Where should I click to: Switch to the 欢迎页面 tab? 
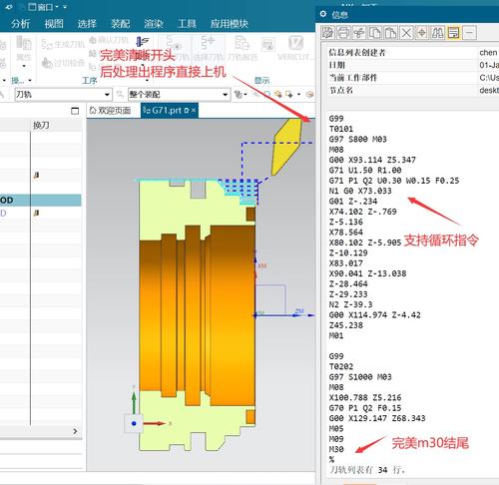tap(111, 111)
